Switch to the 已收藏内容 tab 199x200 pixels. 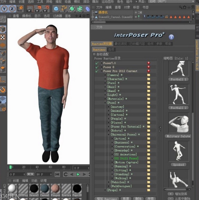pyautogui.click(x=137, y=44)
